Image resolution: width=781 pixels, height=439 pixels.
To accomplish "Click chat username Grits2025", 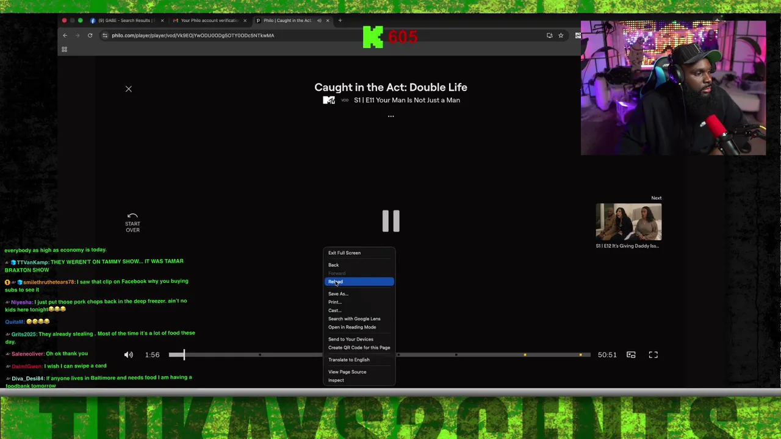I will tap(24, 334).
